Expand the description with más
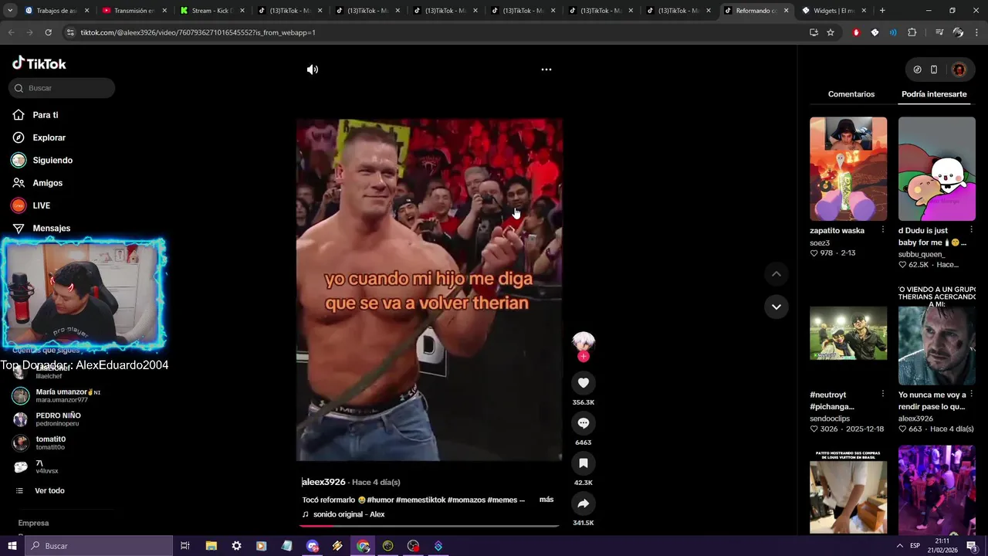 point(546,500)
